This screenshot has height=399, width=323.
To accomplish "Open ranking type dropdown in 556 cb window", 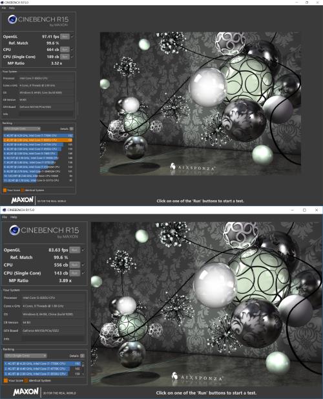I will click(25, 356).
